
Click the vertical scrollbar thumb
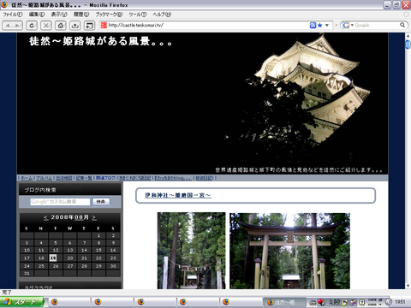408,44
